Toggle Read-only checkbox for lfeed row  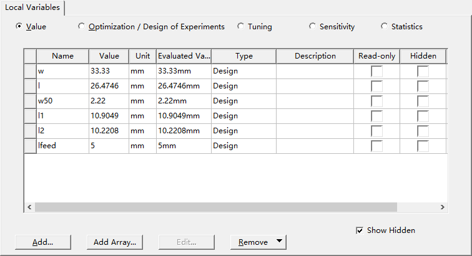376,146
